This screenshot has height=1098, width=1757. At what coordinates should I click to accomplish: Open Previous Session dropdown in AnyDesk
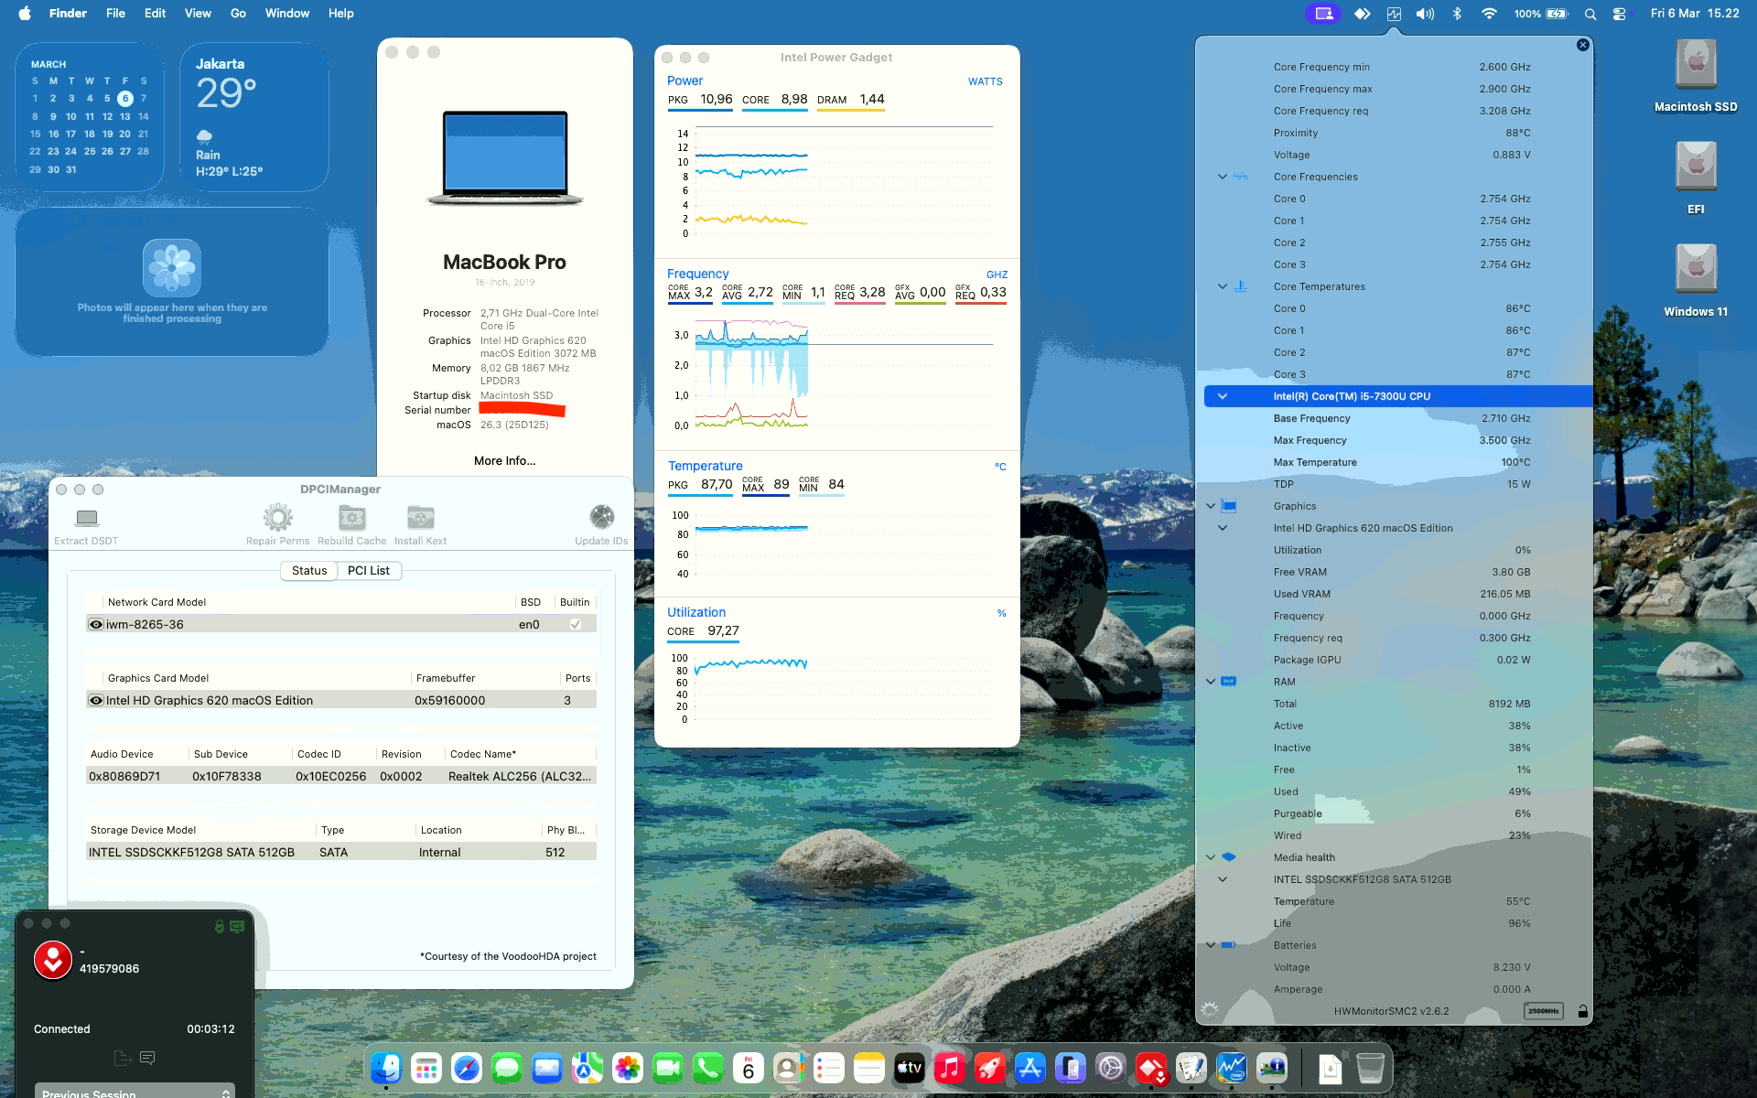(135, 1091)
